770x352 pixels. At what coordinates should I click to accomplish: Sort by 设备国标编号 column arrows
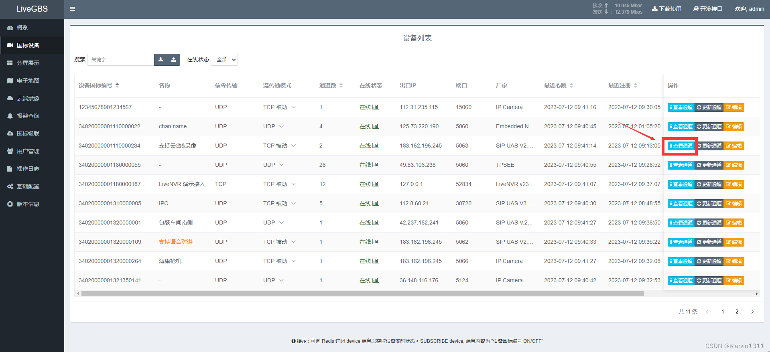coord(117,85)
